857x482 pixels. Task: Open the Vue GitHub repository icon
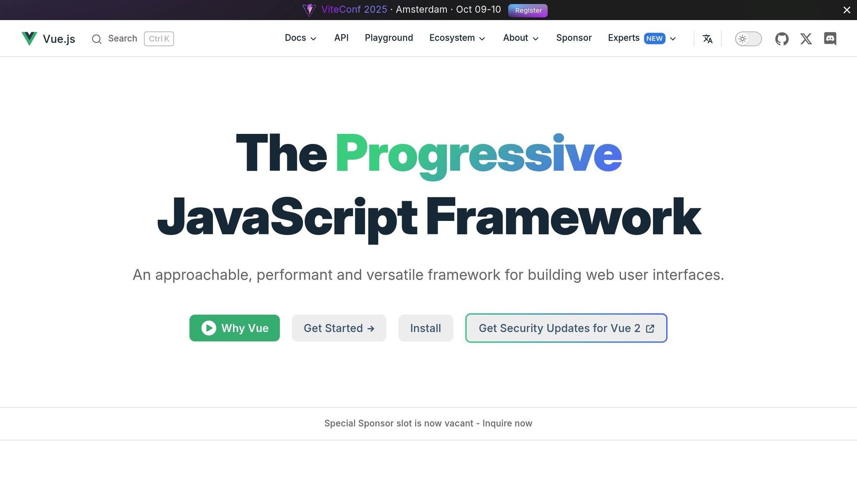pos(782,39)
